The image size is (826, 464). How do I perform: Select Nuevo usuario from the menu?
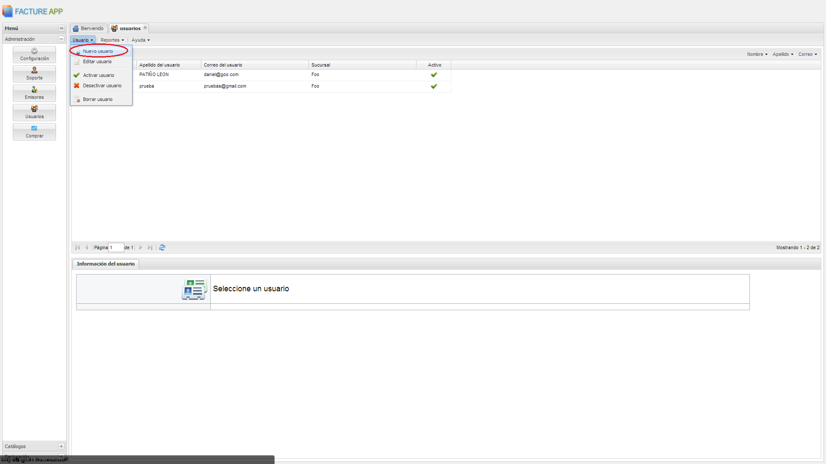click(x=98, y=51)
